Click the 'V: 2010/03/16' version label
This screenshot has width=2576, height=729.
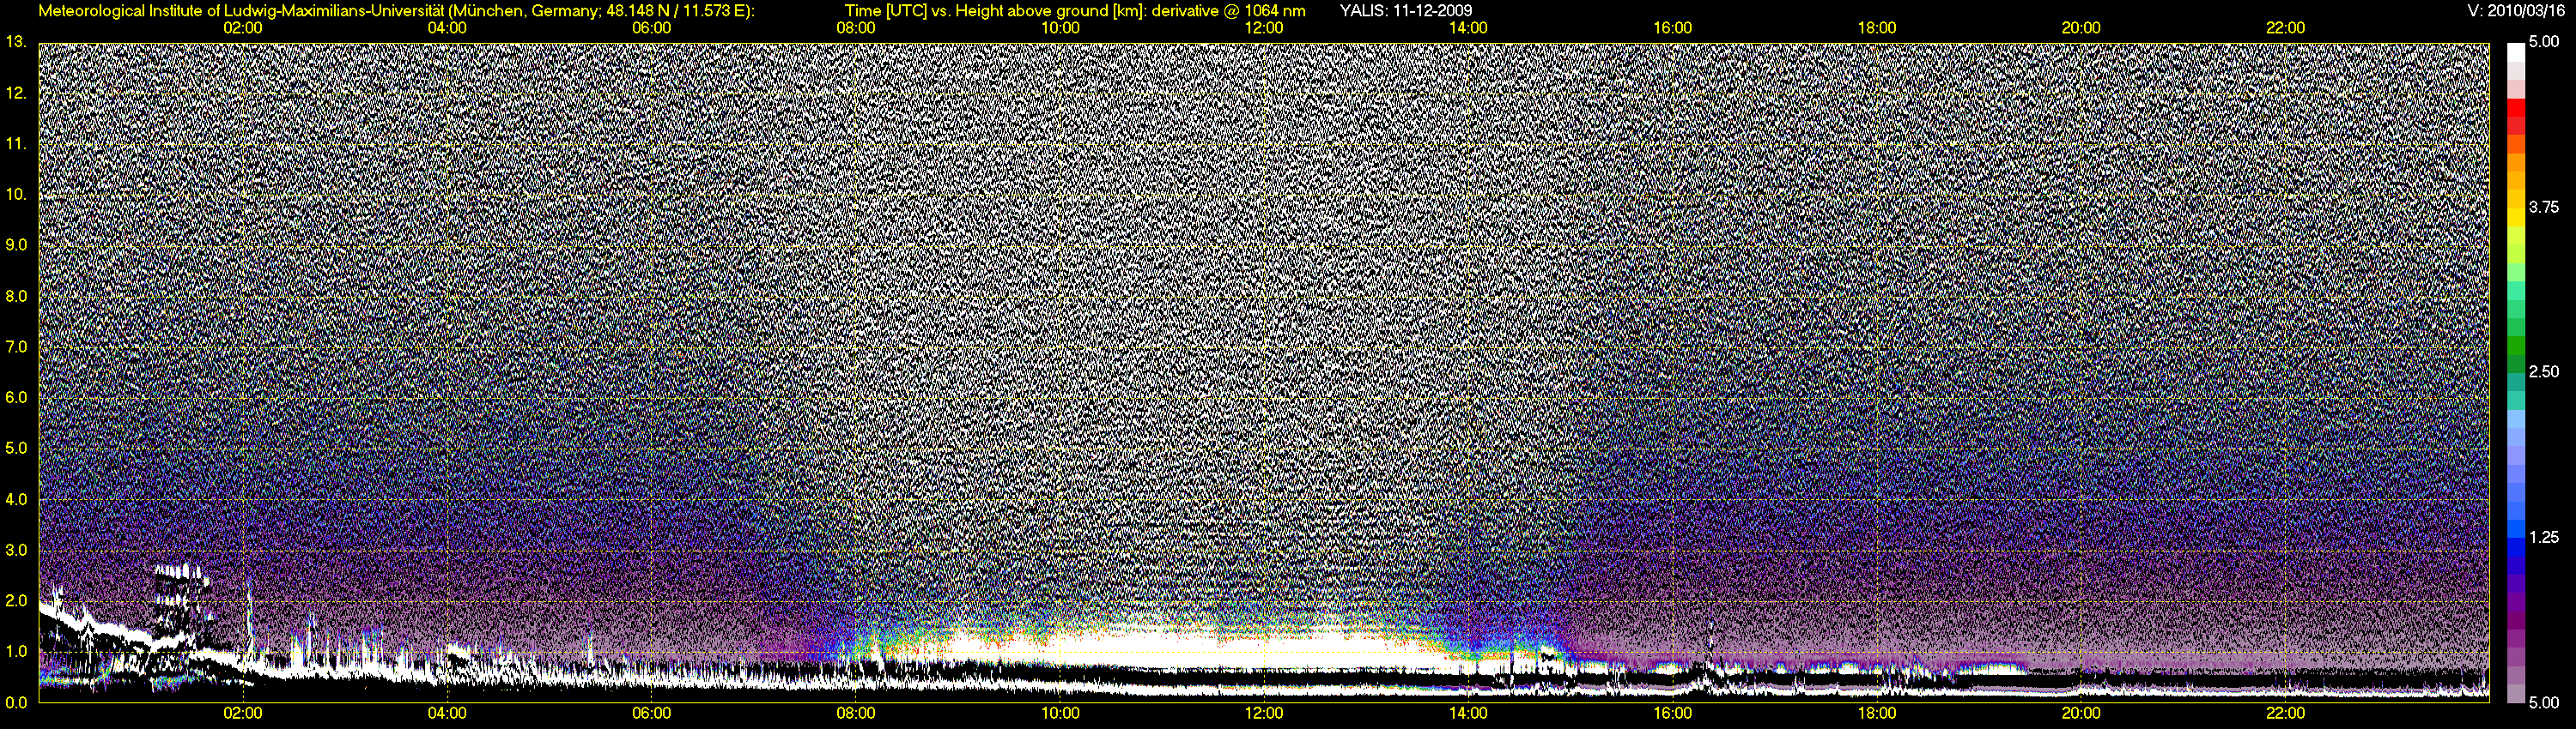pos(2516,11)
